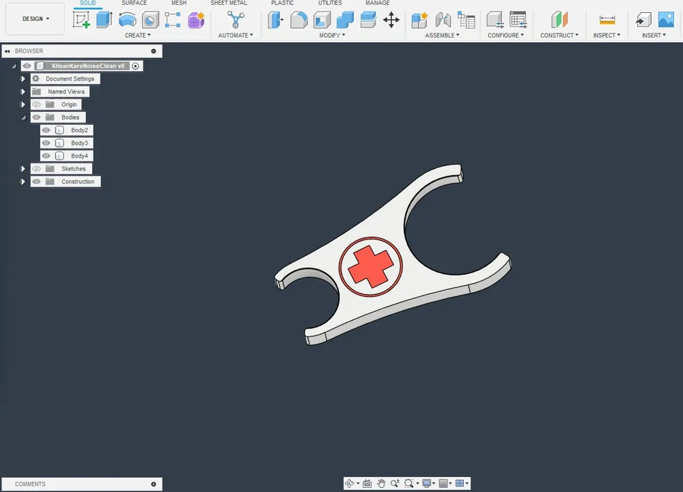Select the Hole tool

tap(150, 20)
